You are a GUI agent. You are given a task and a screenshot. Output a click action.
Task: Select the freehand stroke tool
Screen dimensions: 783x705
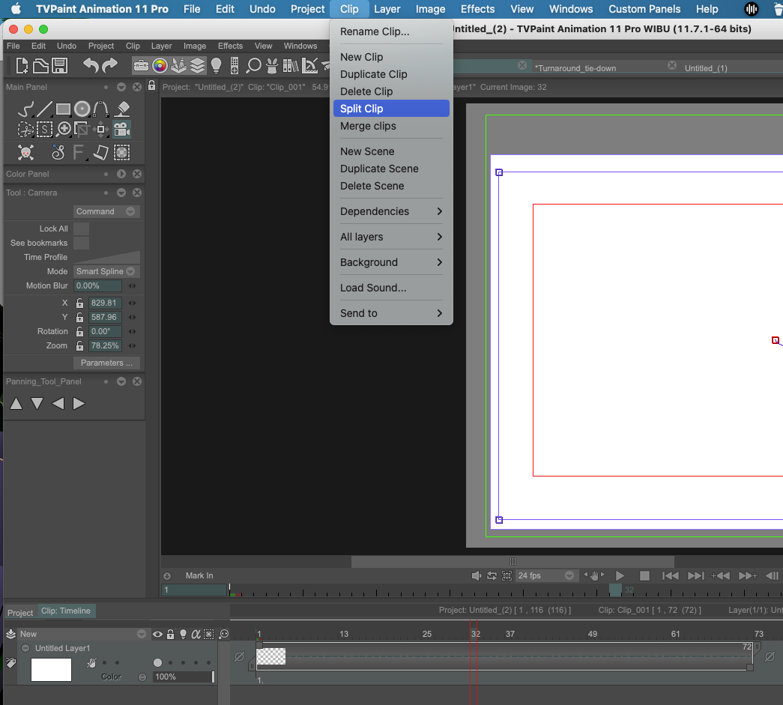point(26,109)
